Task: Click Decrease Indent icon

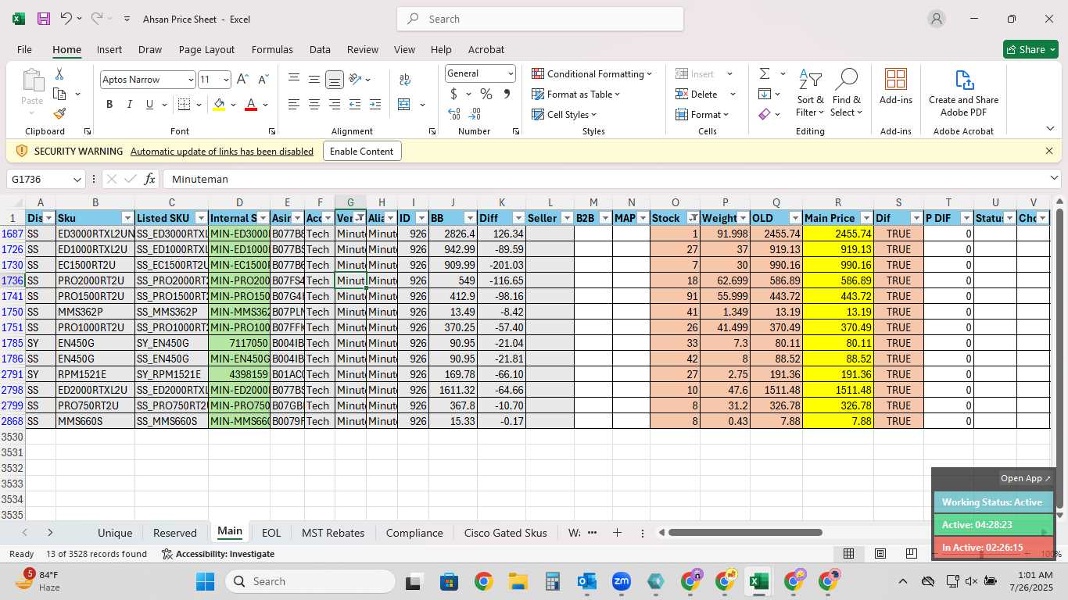Action: click(355, 105)
